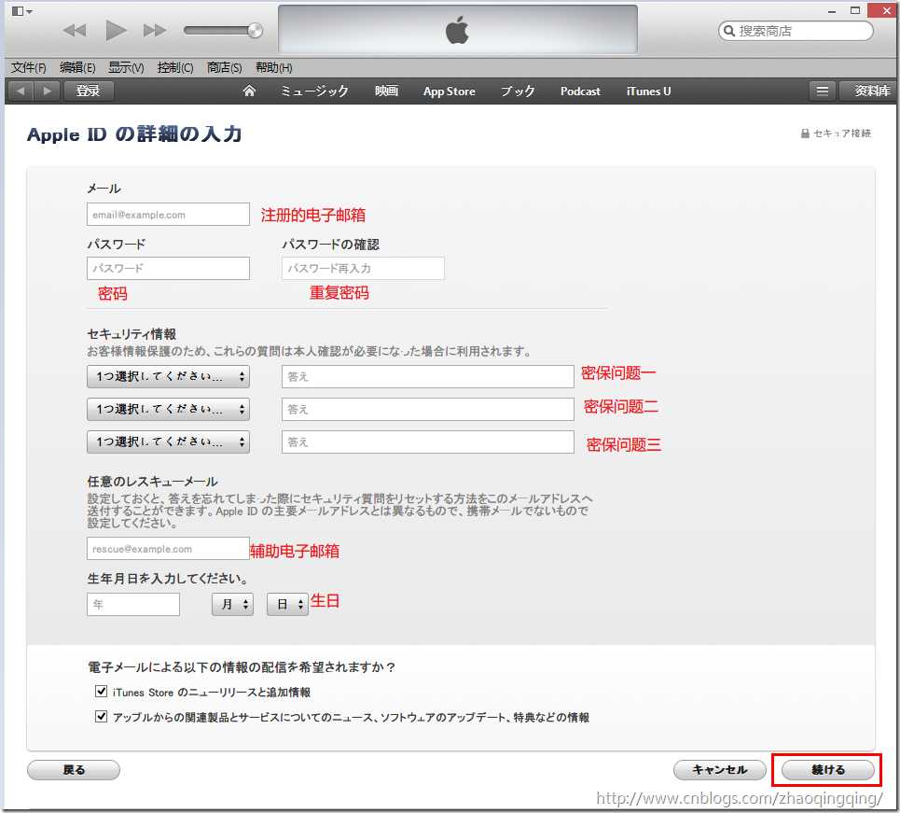Screen dimensions: 900x813
Task: Open the 日 day dropdown
Action: point(286,604)
